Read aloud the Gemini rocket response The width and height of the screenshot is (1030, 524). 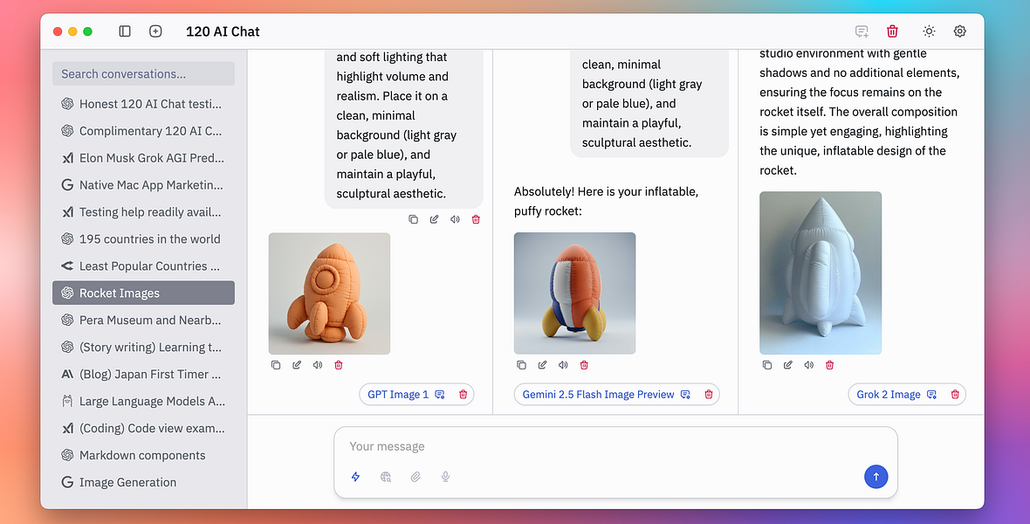coord(562,365)
